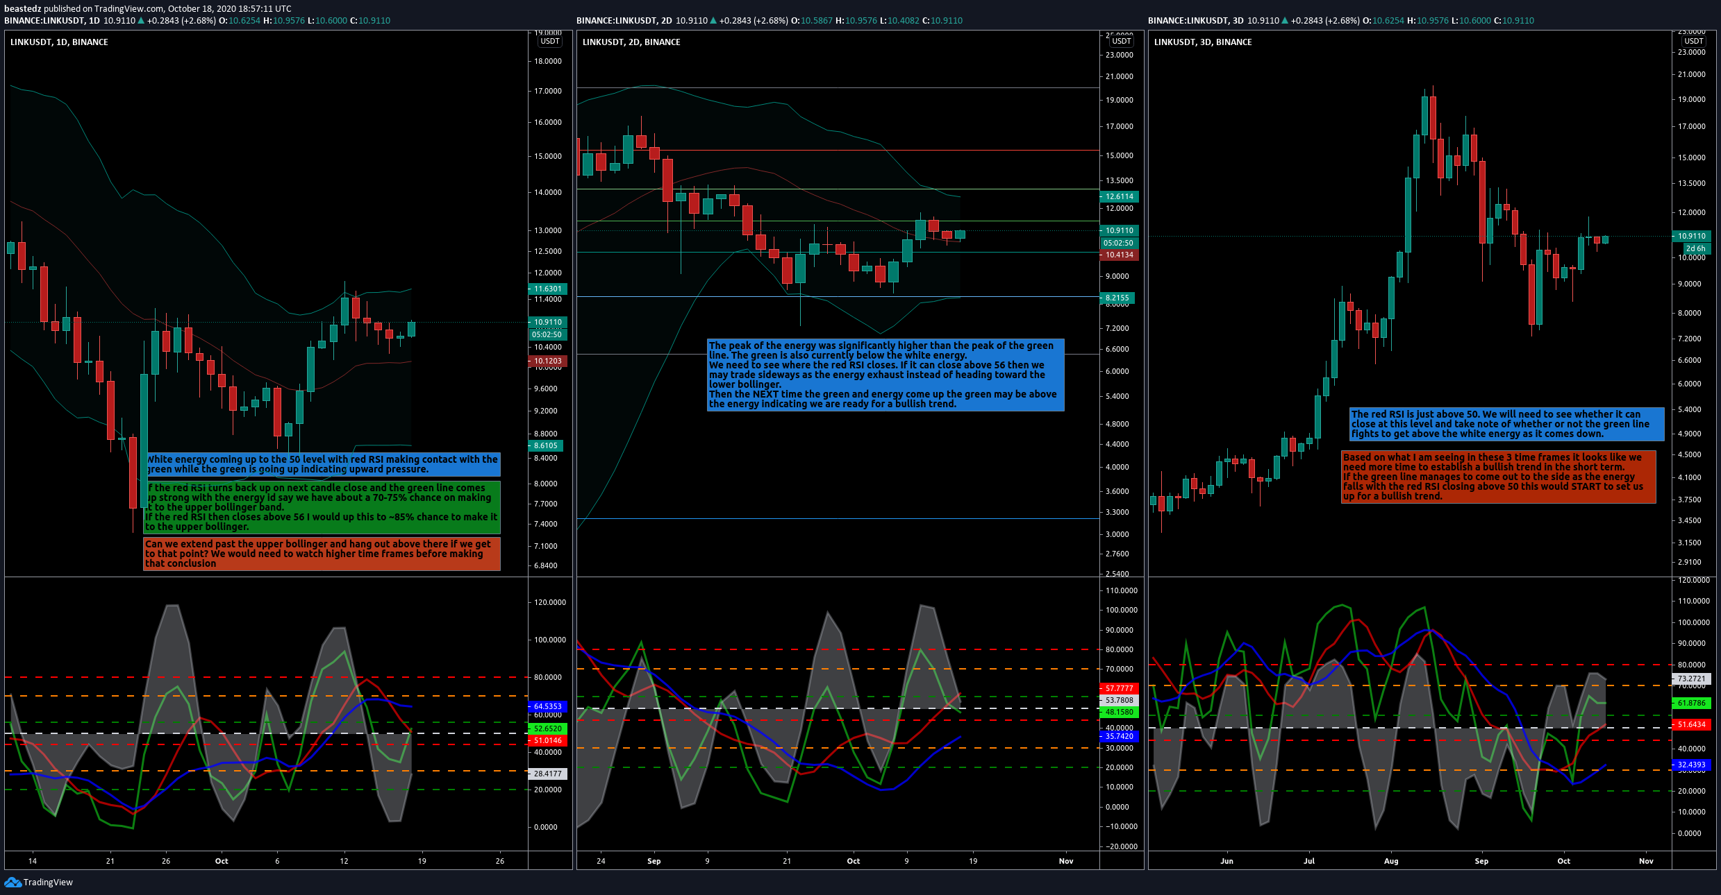Click the 'Oct' date label on 1D time axis
This screenshot has width=1721, height=895.
click(x=222, y=861)
